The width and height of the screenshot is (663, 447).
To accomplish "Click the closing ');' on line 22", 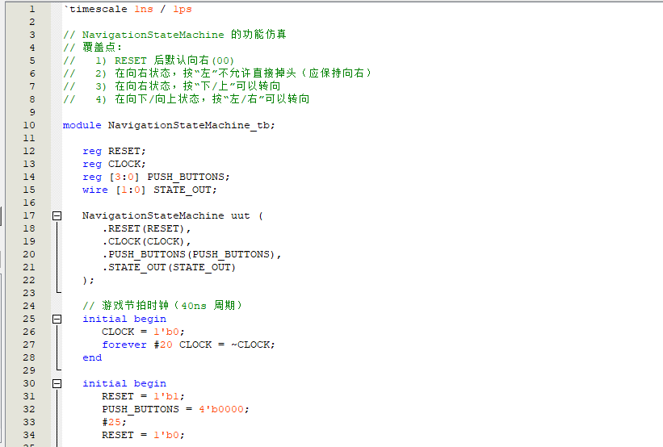I will 88,280.
